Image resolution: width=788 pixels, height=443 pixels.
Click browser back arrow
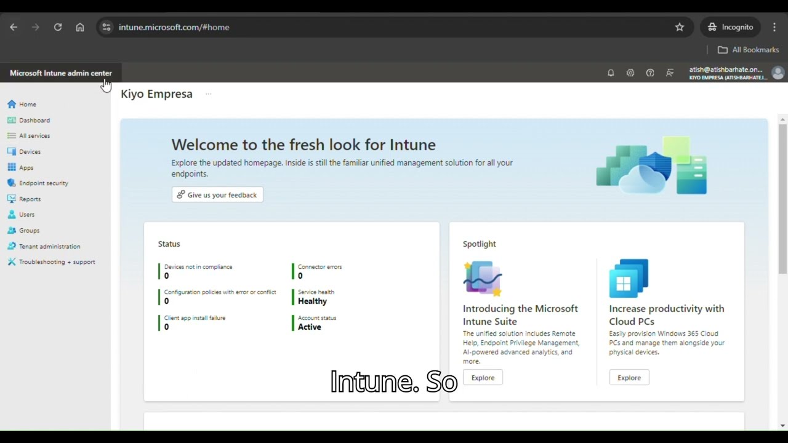point(14,27)
